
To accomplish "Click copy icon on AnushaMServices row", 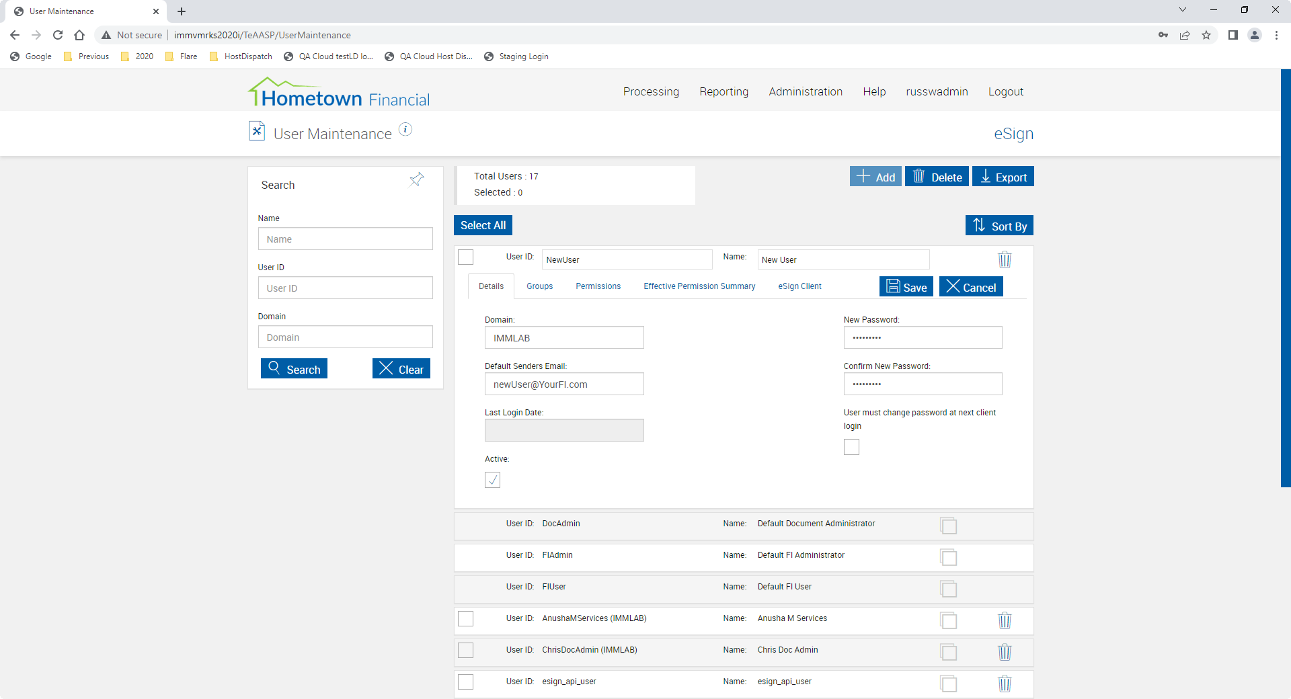I will coord(949,620).
